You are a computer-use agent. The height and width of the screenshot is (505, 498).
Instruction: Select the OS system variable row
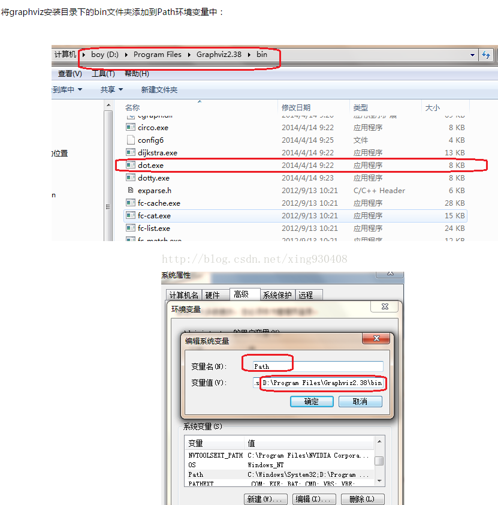pyautogui.click(x=280, y=465)
